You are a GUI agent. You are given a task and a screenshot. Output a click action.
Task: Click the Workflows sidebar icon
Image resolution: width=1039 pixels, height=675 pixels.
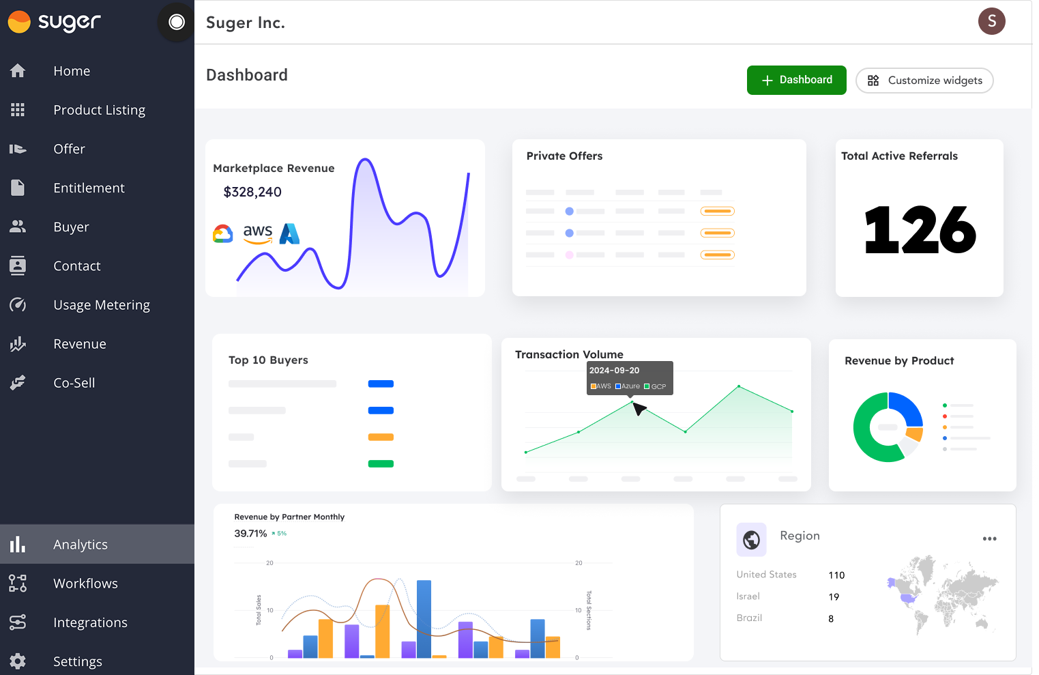click(18, 584)
